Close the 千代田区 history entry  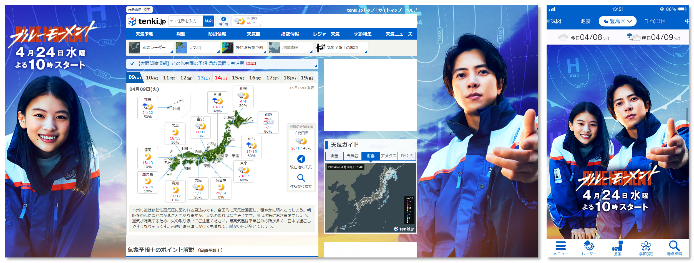point(260,25)
